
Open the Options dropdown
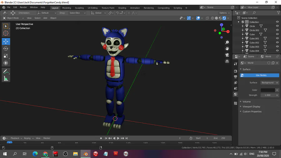224,13
